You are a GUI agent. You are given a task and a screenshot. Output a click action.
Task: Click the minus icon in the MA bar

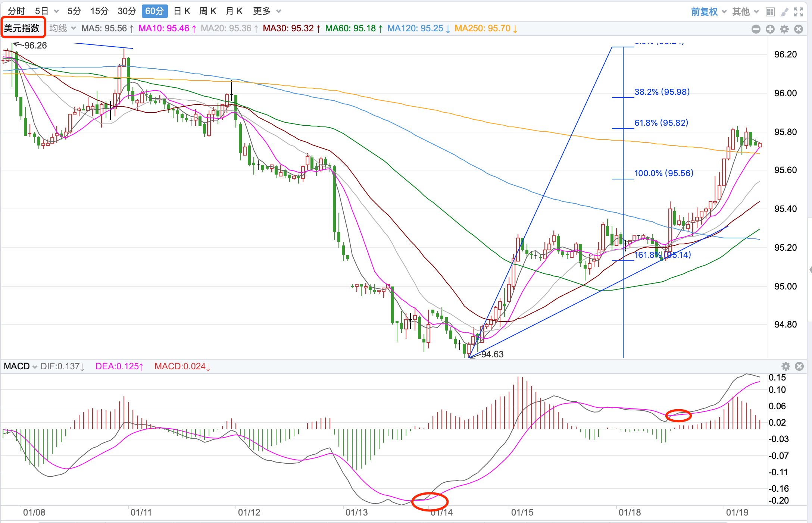pos(756,29)
